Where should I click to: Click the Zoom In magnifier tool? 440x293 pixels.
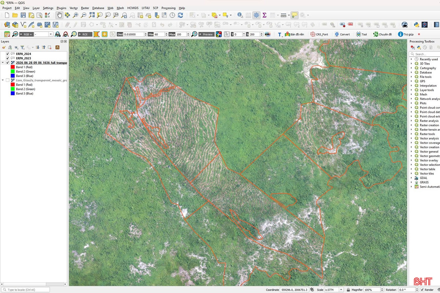tap(76, 15)
